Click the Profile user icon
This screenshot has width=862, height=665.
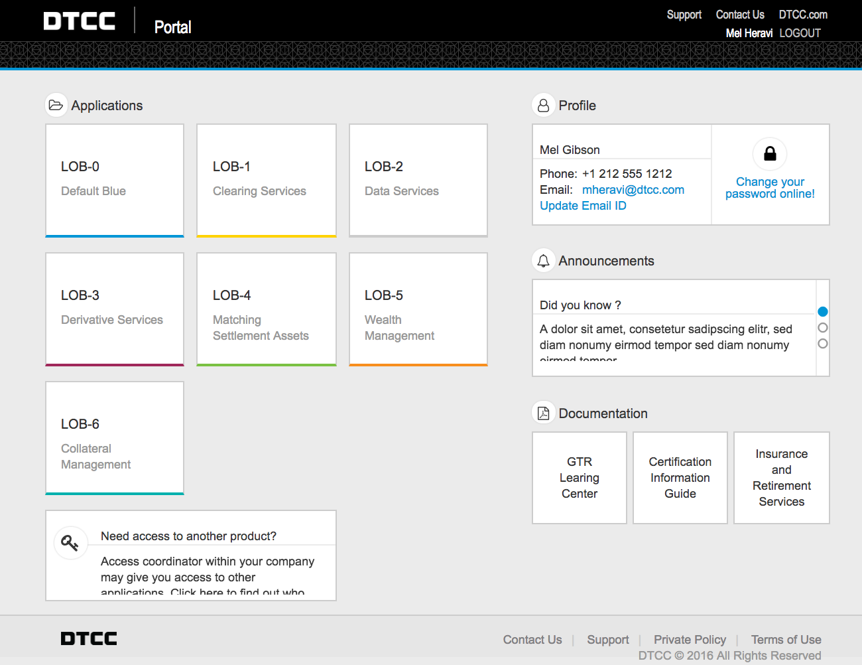pyautogui.click(x=543, y=105)
